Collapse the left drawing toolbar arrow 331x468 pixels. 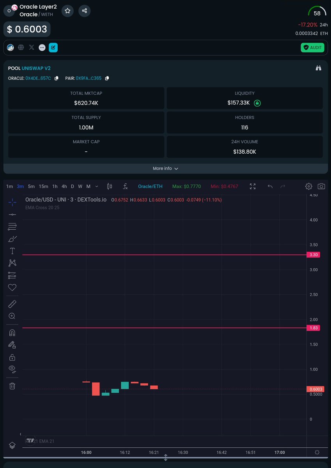click(x=21, y=434)
